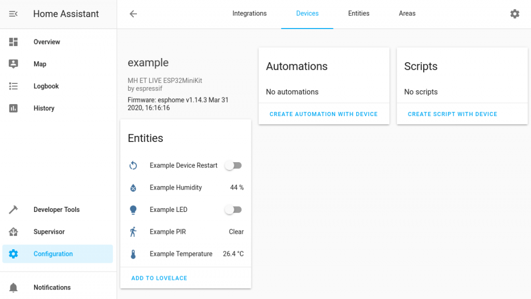
Task: Click the motion sensor icon for Example PIR
Action: pyautogui.click(x=134, y=232)
